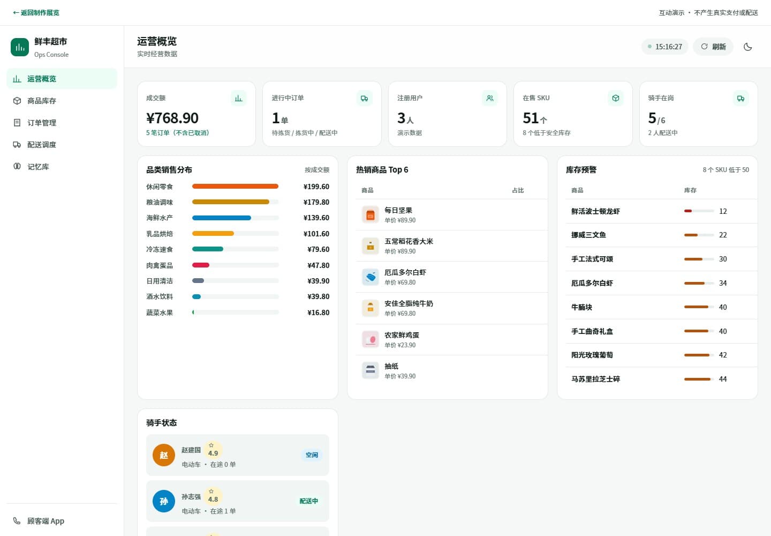Click the 五常稻花香大米 product thumbnail
This screenshot has width=771, height=536.
click(x=371, y=246)
